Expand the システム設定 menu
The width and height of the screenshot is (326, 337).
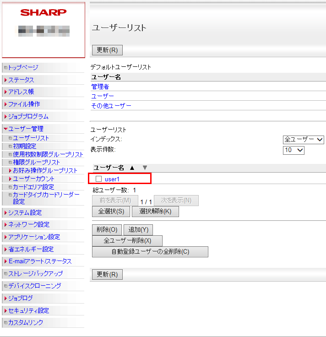[25, 212]
